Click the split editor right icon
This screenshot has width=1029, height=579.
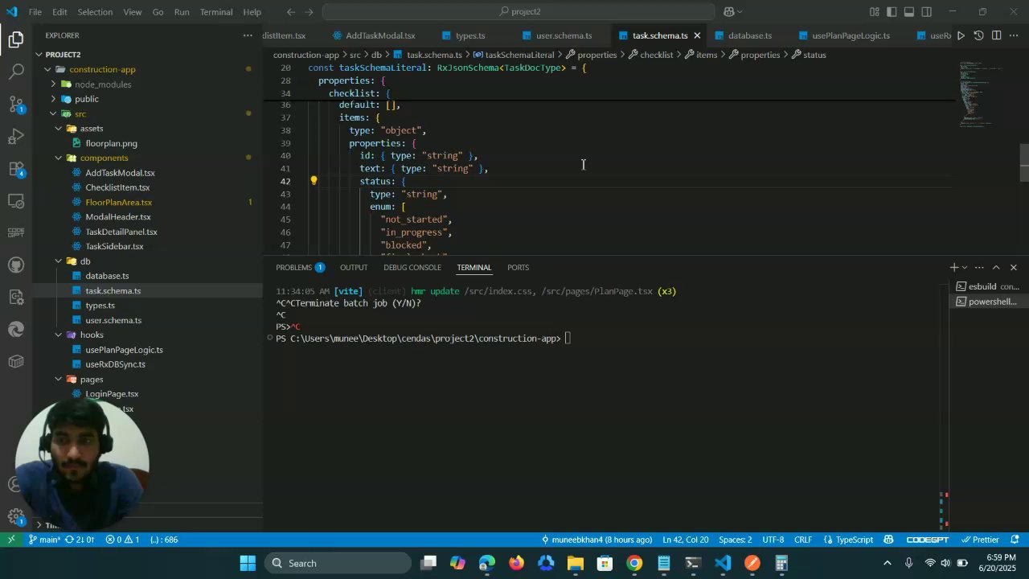click(996, 35)
